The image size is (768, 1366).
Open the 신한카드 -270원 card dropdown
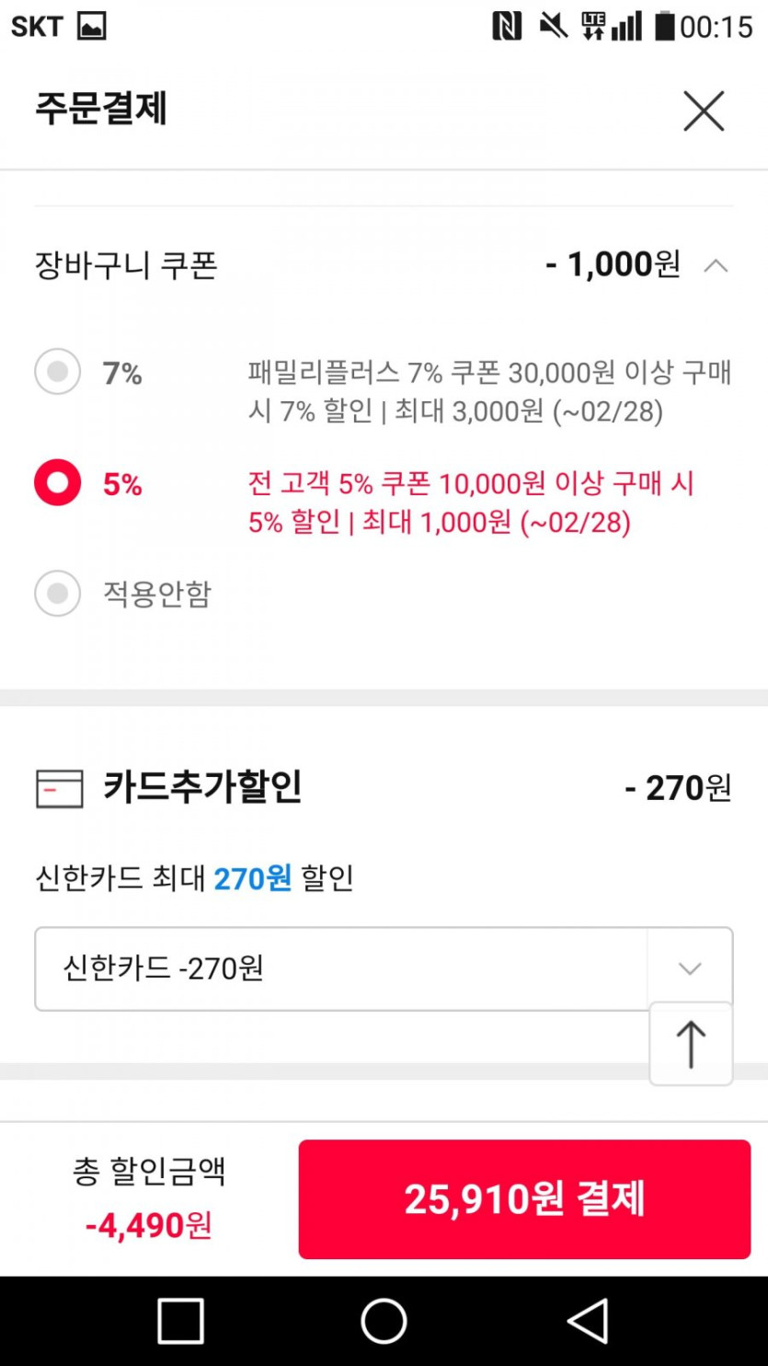point(340,968)
